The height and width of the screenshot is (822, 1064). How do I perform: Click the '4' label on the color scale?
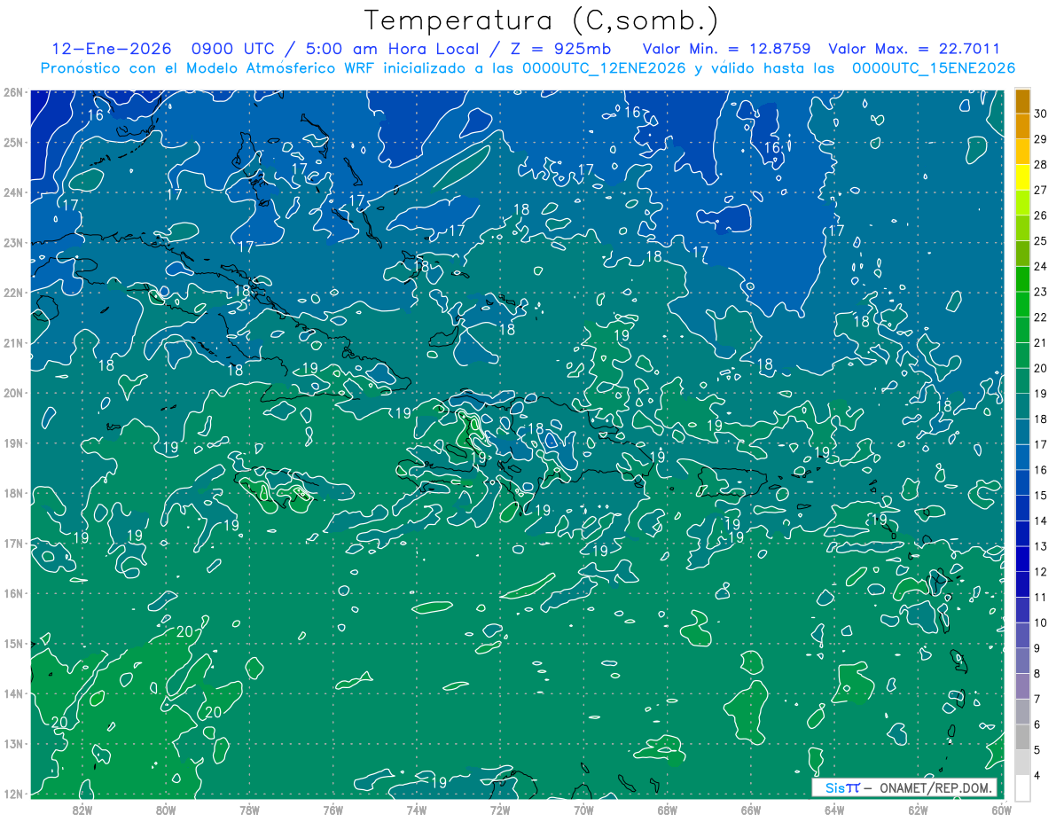[1037, 776]
